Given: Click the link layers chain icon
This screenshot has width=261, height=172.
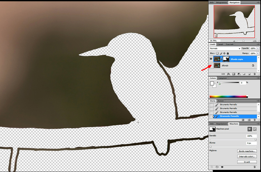Looking at the screenshot, I should [x=223, y=74].
